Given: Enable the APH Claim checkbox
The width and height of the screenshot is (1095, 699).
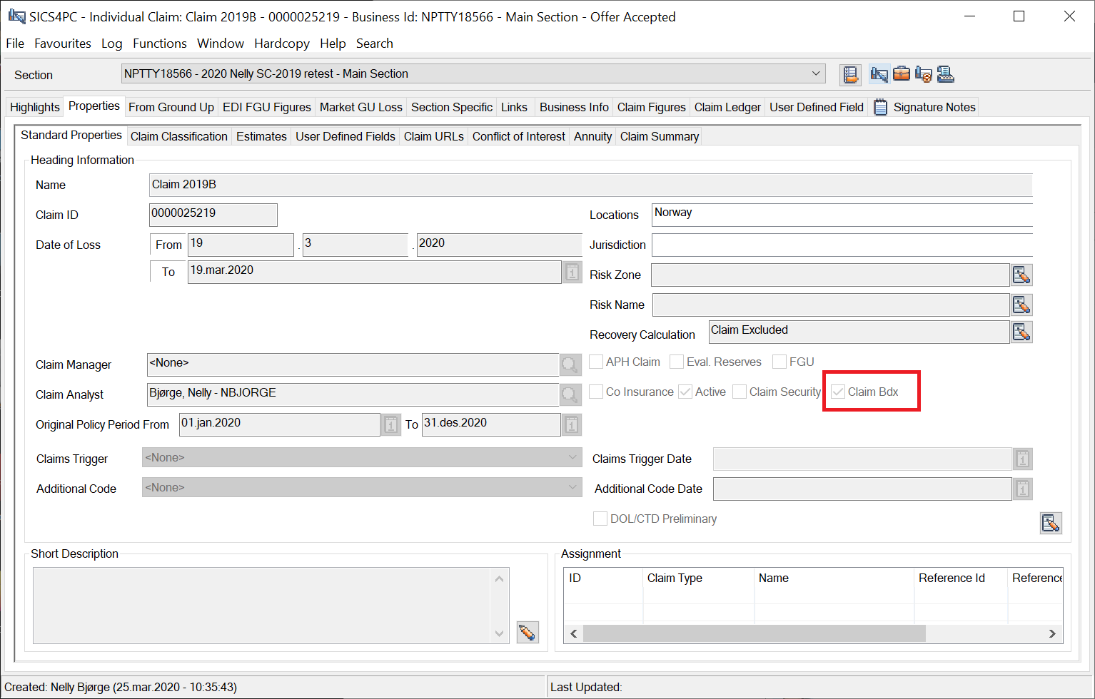Looking at the screenshot, I should pyautogui.click(x=596, y=362).
